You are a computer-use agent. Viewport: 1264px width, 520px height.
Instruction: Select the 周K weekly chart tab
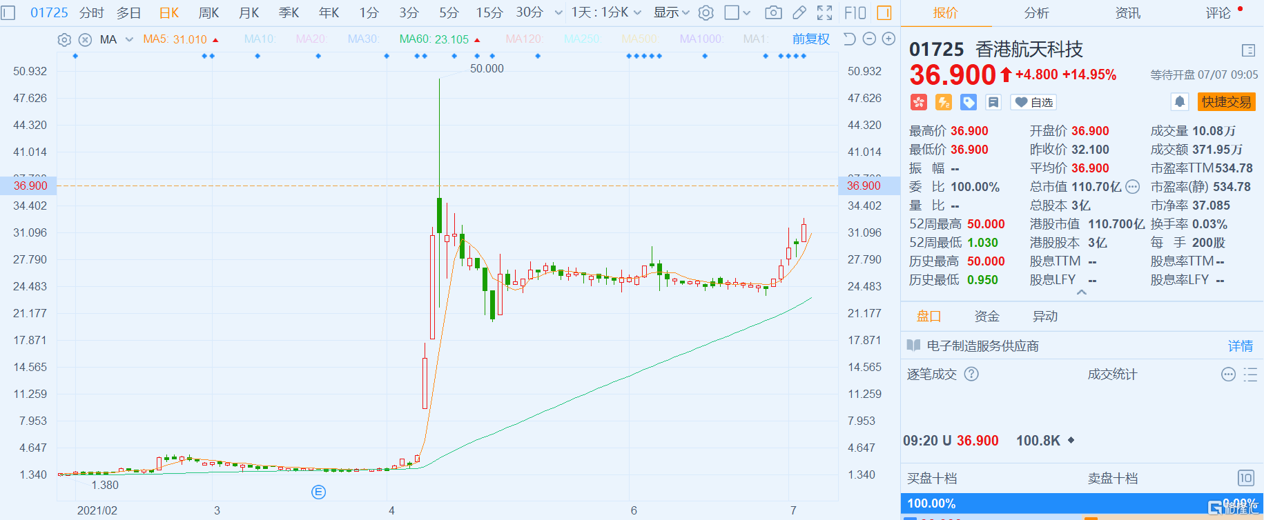pyautogui.click(x=208, y=12)
